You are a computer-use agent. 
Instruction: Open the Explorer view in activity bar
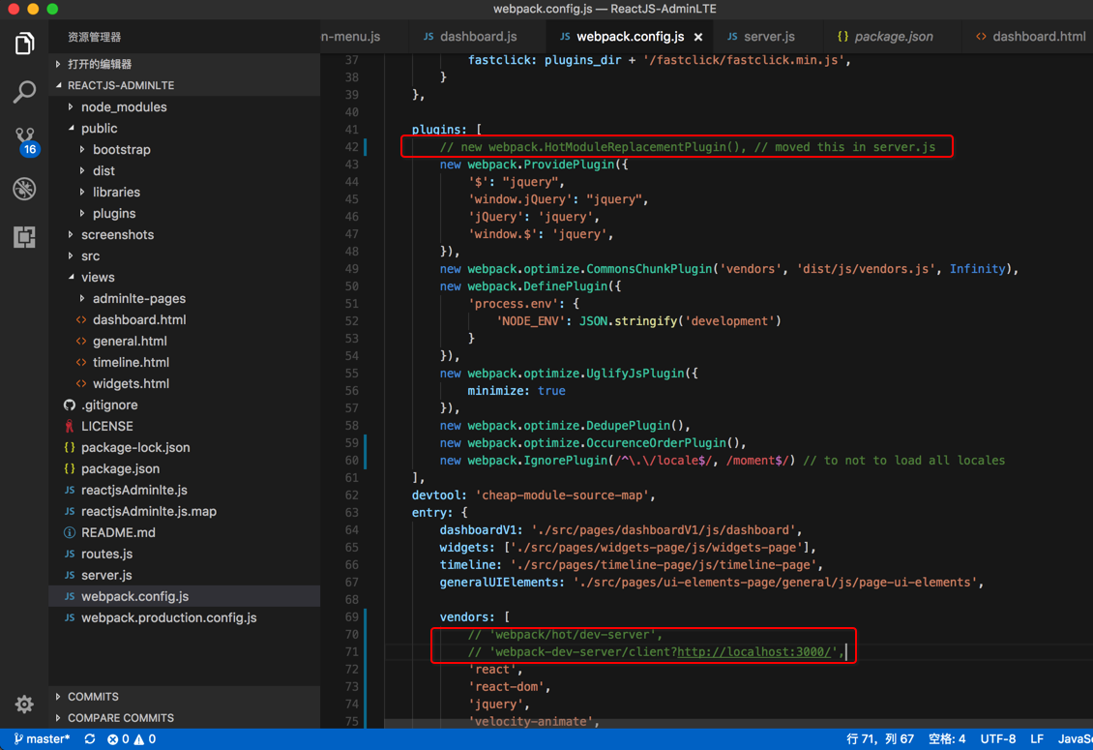point(24,44)
